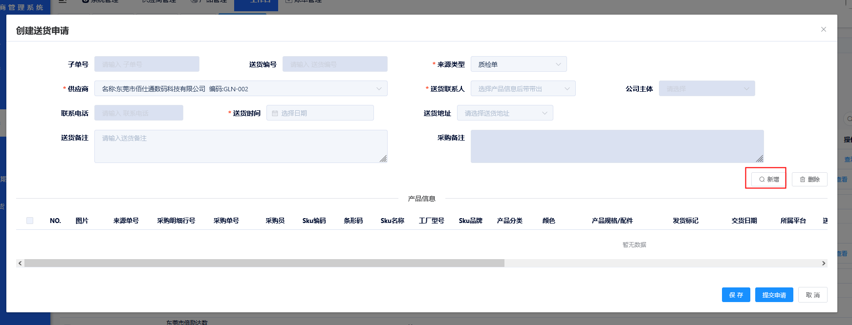Click the 保存 button
Screen dimensions: 852x325
pyautogui.click(x=736, y=295)
